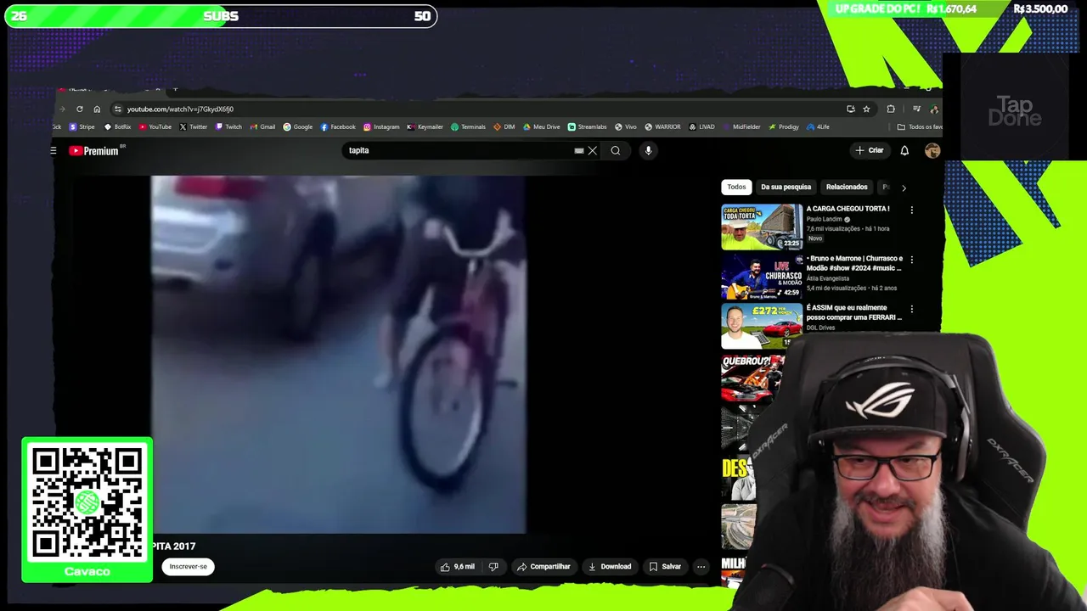Image resolution: width=1087 pixels, height=611 pixels.
Task: Open YouTube notifications bell
Action: coord(904,150)
